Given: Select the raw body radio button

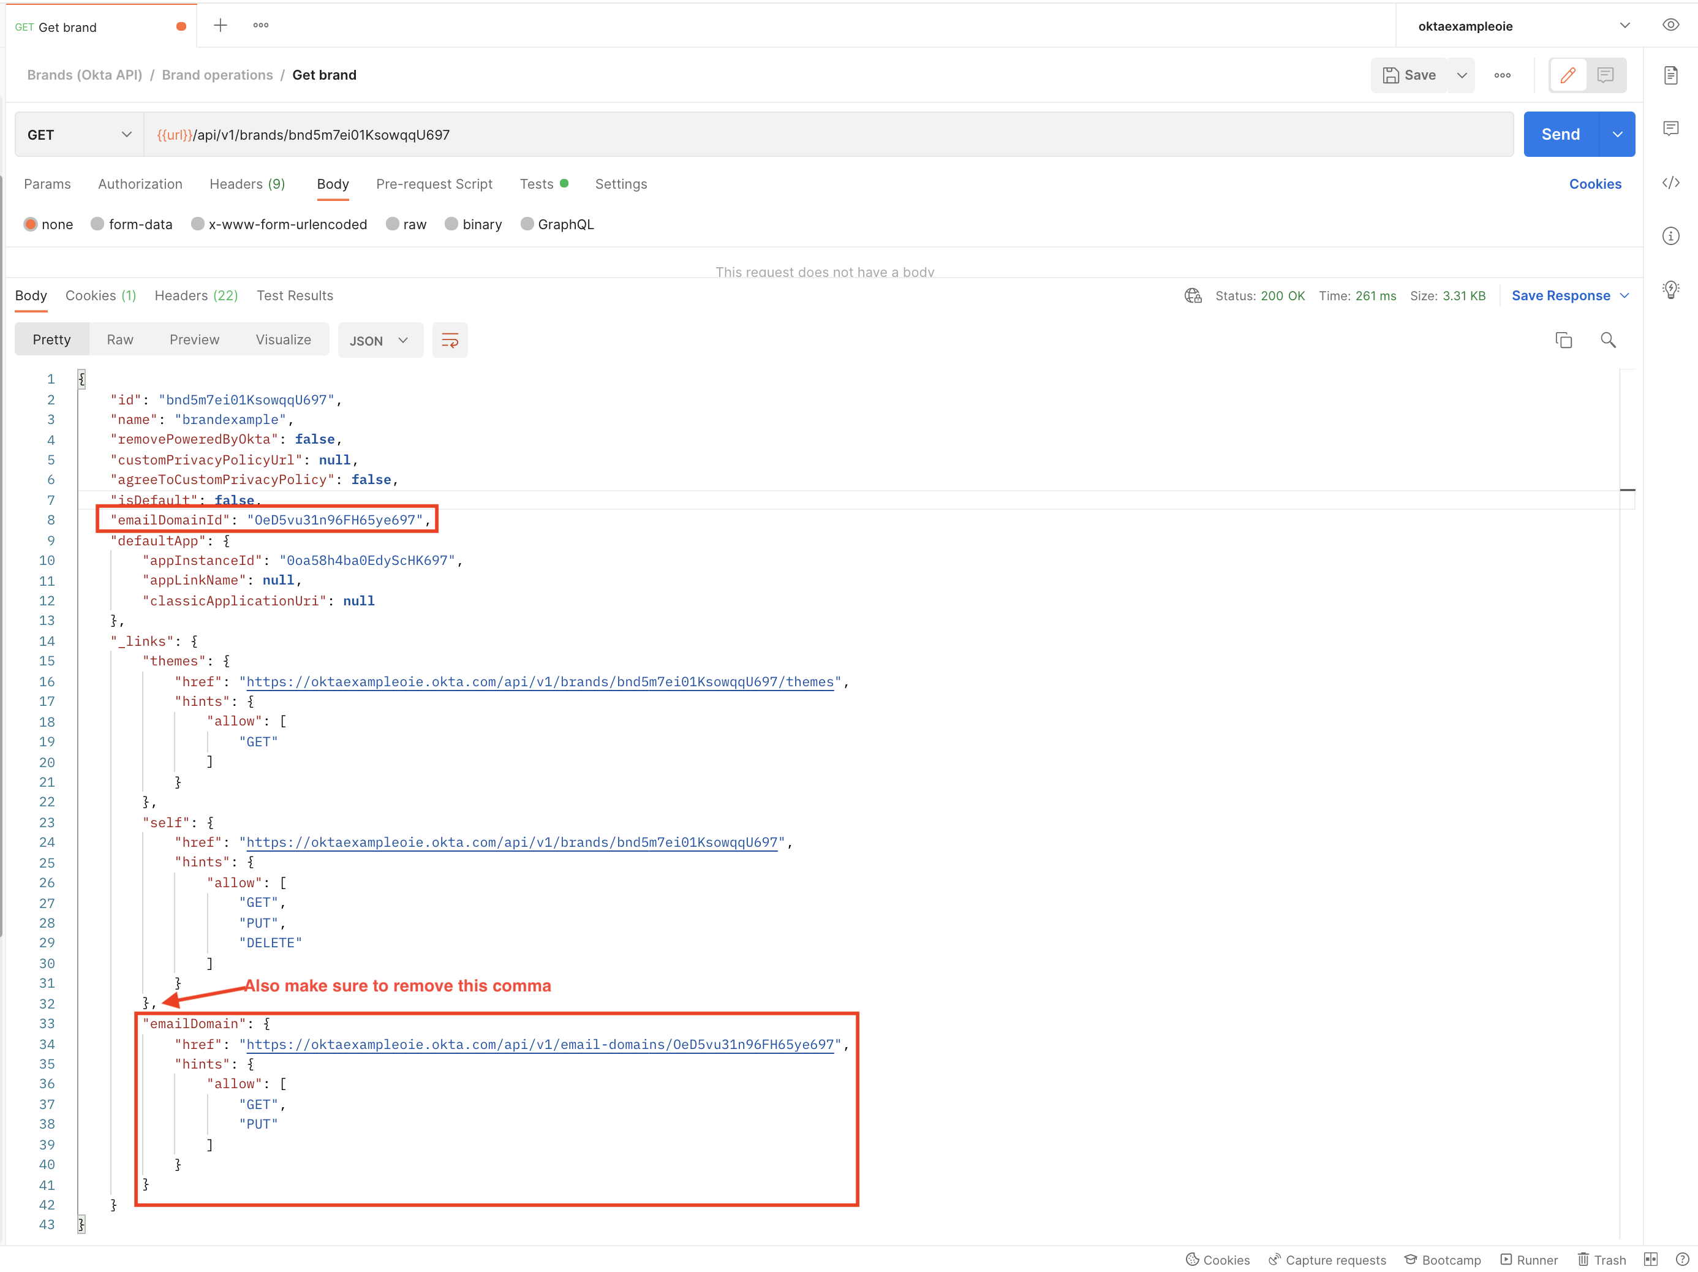Looking at the screenshot, I should pyautogui.click(x=393, y=224).
